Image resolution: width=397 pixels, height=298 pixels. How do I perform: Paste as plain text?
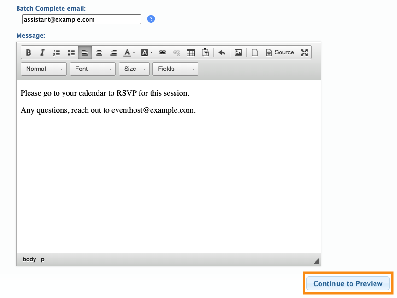[205, 52]
